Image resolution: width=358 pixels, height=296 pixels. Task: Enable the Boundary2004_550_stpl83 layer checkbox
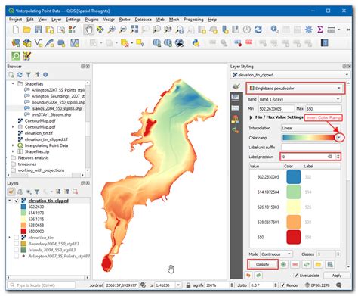(x=17, y=244)
